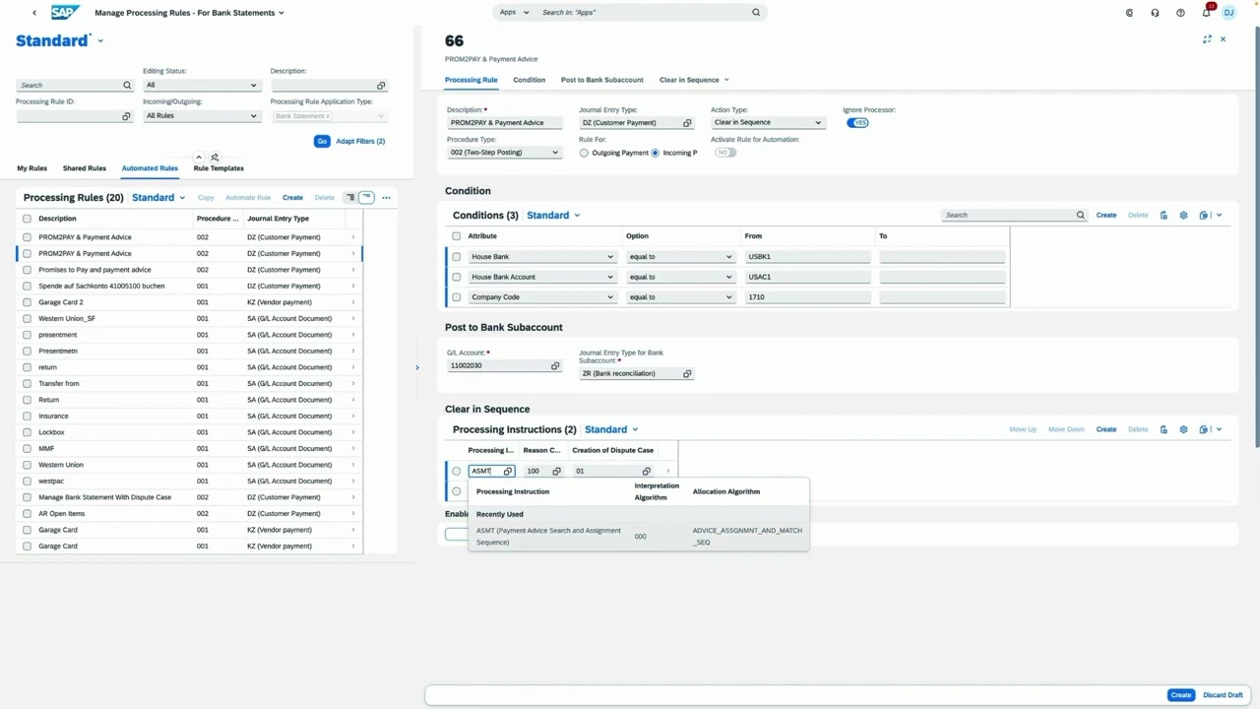Click the search icon in the Conditions toolbar
The image size is (1260, 709).
tap(1080, 215)
